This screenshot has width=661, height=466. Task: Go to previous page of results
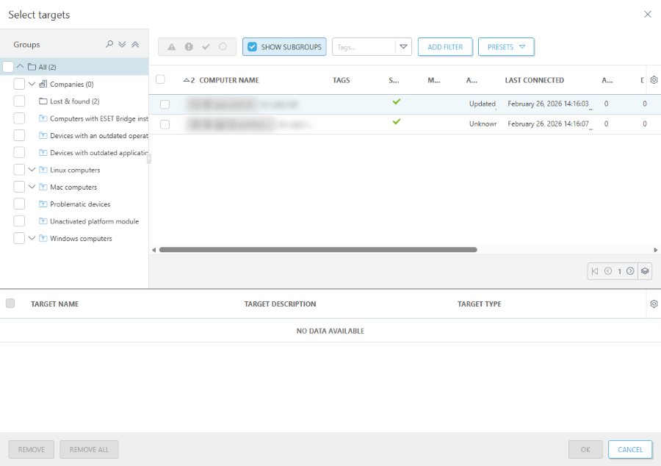(x=608, y=271)
